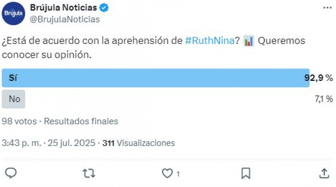The image size is (336, 187).
Task: Click the 98 votos count
Action: coord(19,121)
